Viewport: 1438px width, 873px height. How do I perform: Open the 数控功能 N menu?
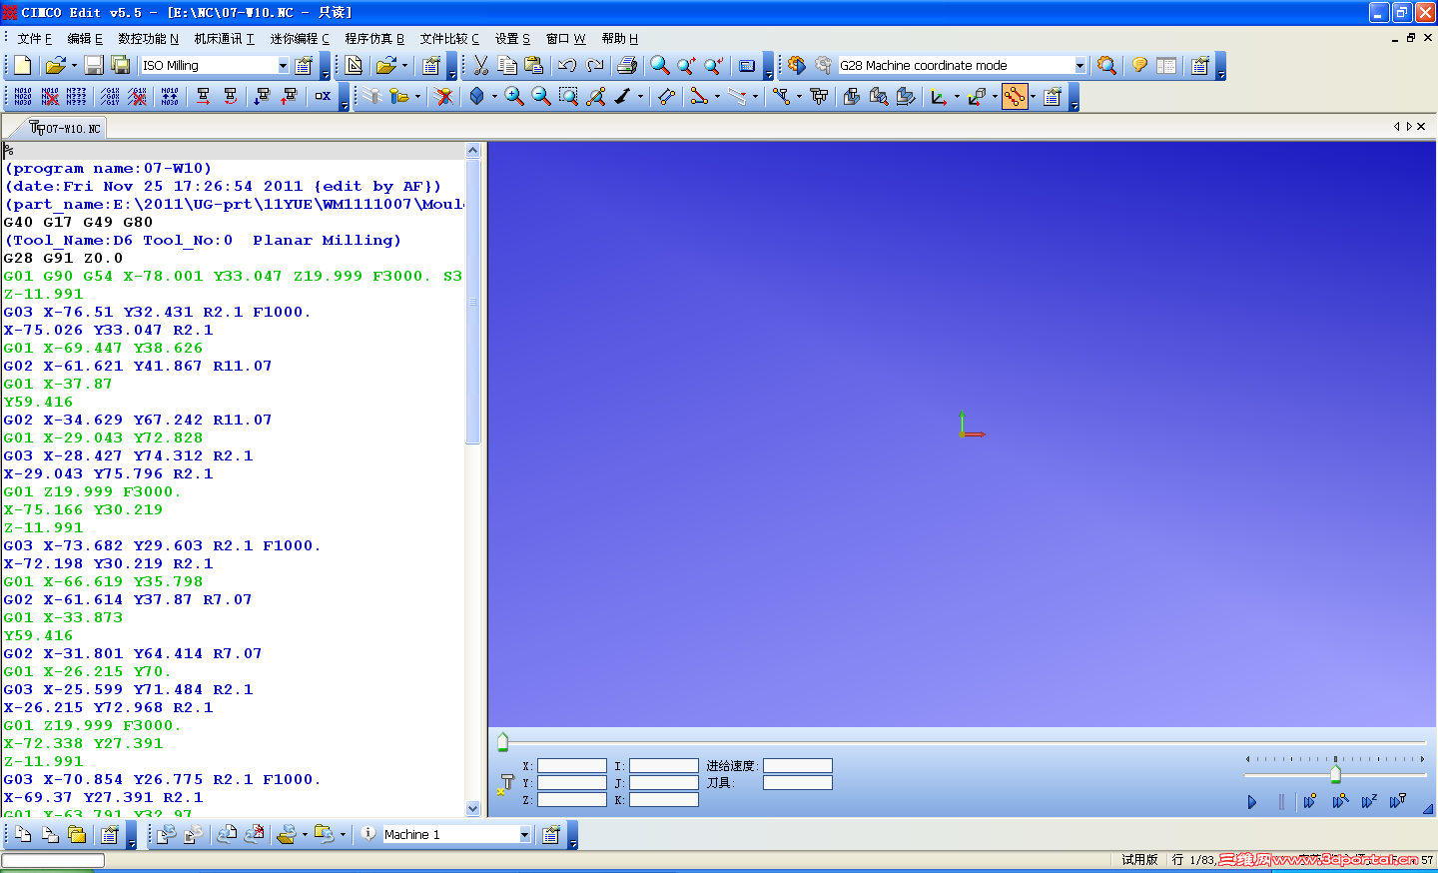(148, 39)
